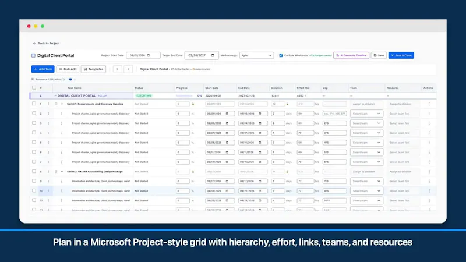Click the outdent left-arrow toolbar icon
Viewport: 466px width, 262px height.
tap(128, 69)
